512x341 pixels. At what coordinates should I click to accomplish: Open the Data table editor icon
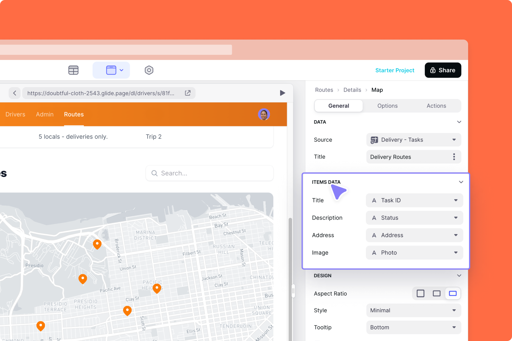[73, 70]
